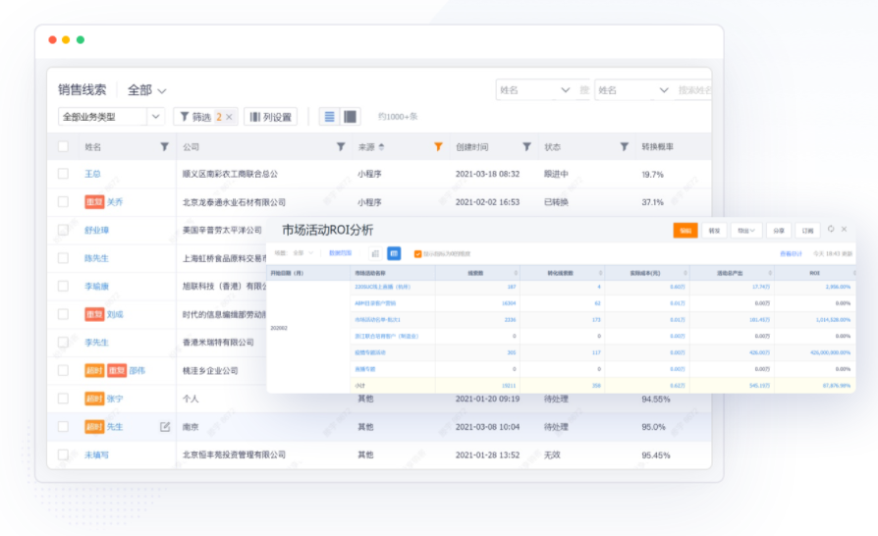Tick the select-all checkbox in table header
Viewport: 878px width, 536px height.
tap(64, 147)
